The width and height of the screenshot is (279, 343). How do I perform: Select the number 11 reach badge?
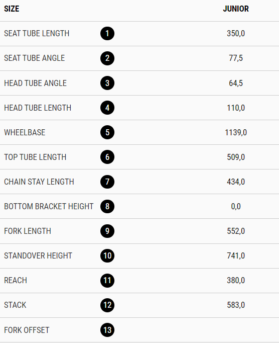click(107, 281)
